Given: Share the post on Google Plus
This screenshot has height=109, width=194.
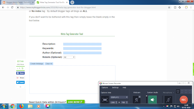Looking at the screenshot, I should (20, 78).
